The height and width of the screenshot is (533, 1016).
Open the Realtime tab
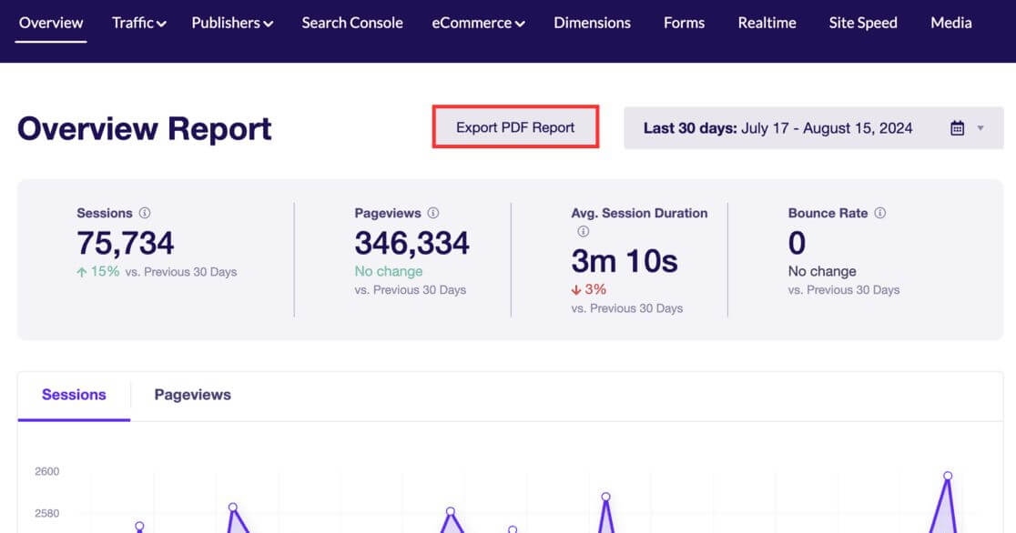tap(767, 23)
